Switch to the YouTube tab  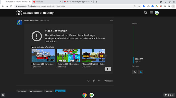tap(47, 2)
